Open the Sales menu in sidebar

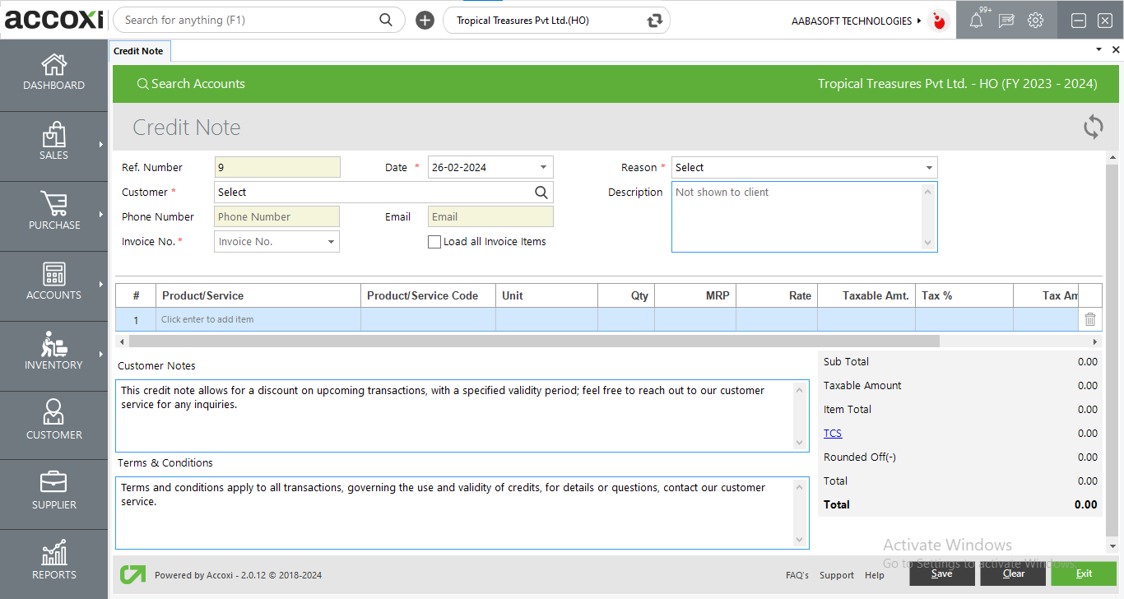53,141
